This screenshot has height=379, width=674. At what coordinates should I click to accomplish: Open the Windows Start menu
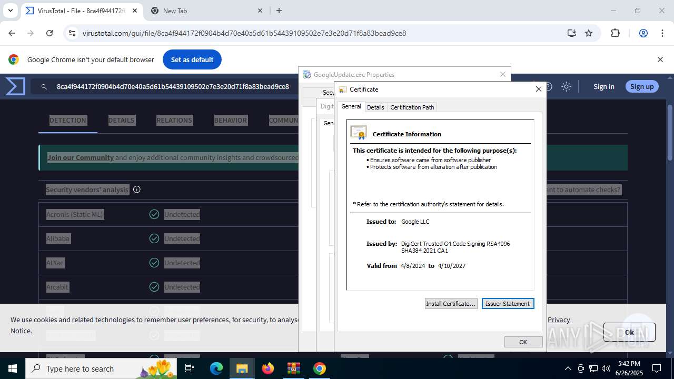(x=13, y=368)
